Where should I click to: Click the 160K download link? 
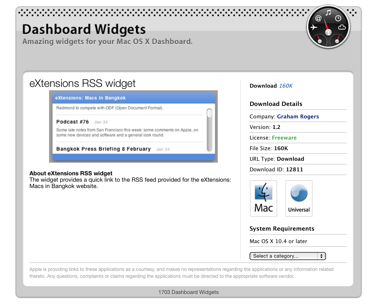pyautogui.click(x=286, y=86)
